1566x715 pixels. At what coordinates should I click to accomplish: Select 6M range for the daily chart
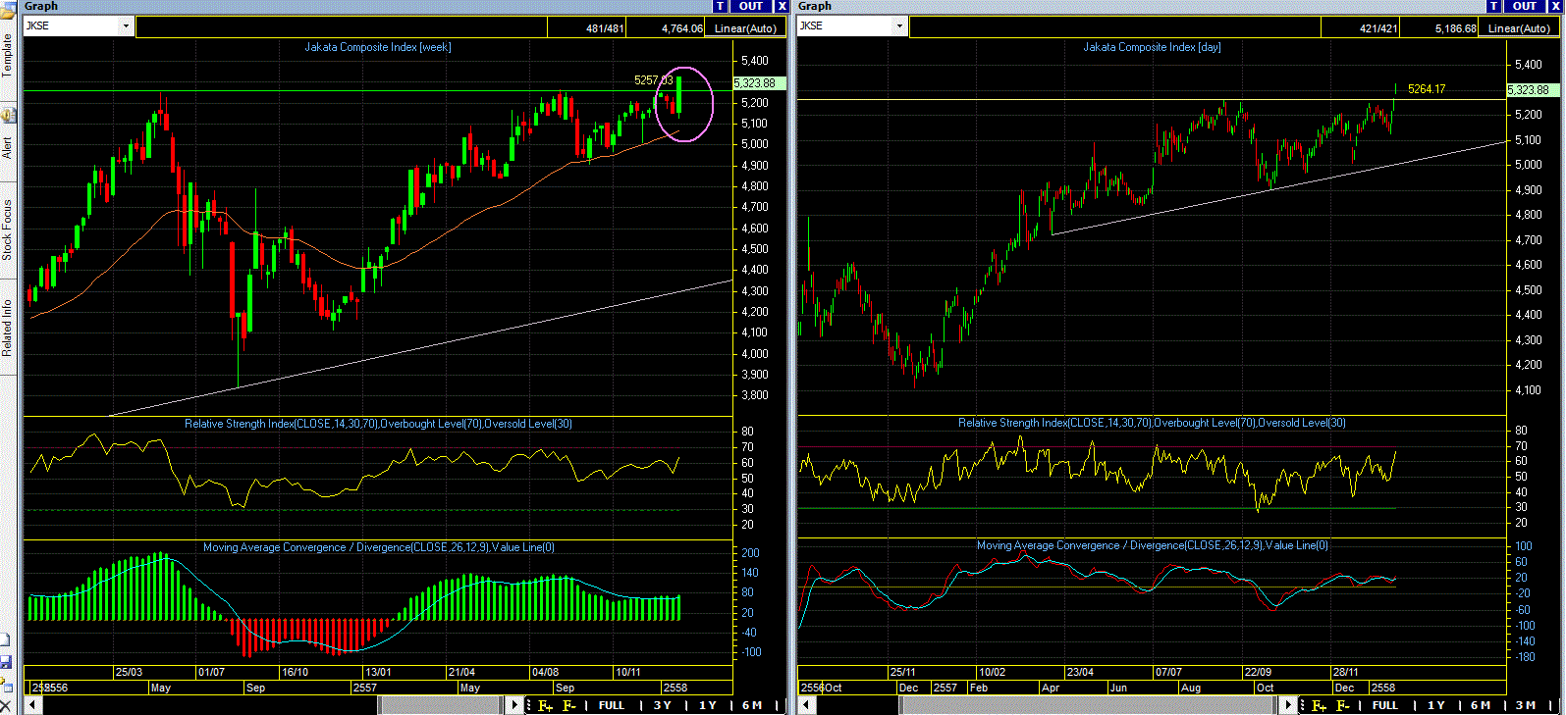coord(1481,705)
